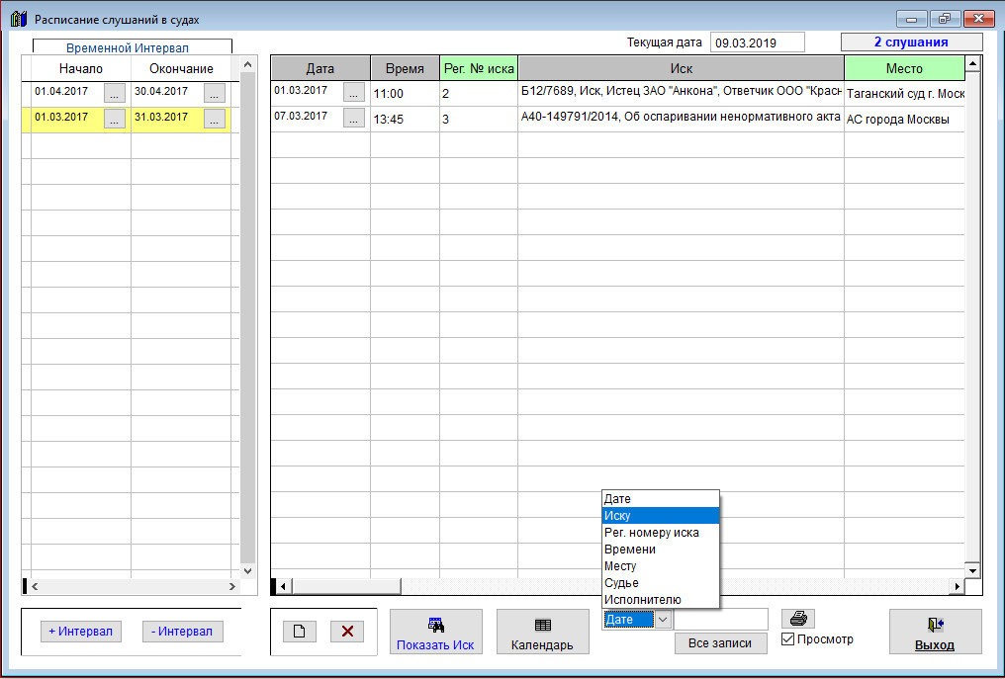Screen dimensions: 1005x679
Task: Click the Дата column header
Action: (x=320, y=68)
